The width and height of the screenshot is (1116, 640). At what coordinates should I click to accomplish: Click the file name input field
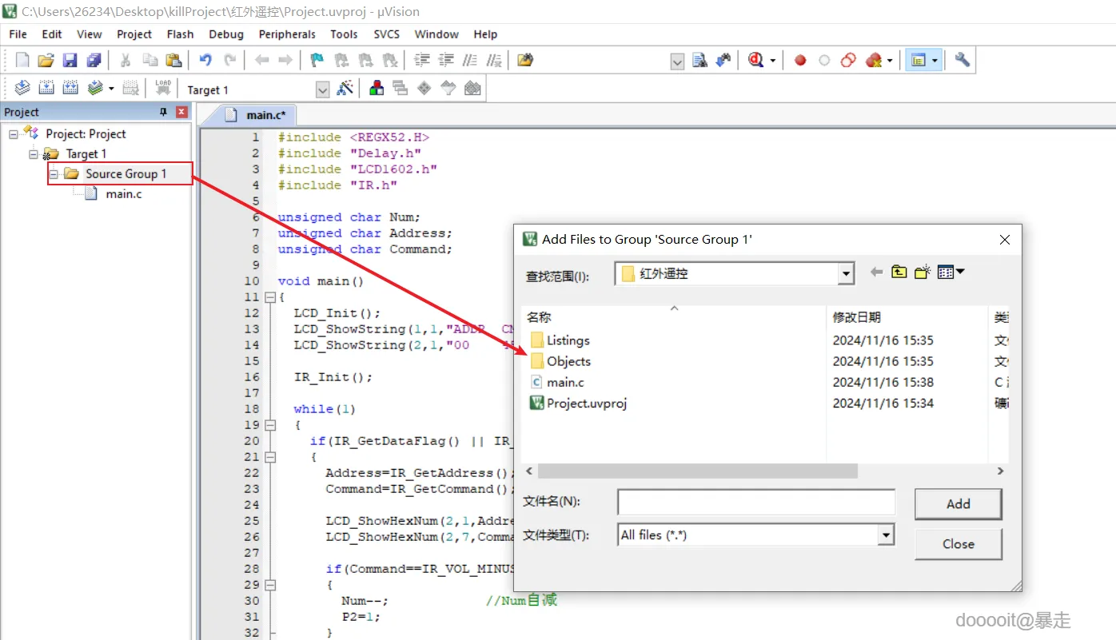coord(756,502)
